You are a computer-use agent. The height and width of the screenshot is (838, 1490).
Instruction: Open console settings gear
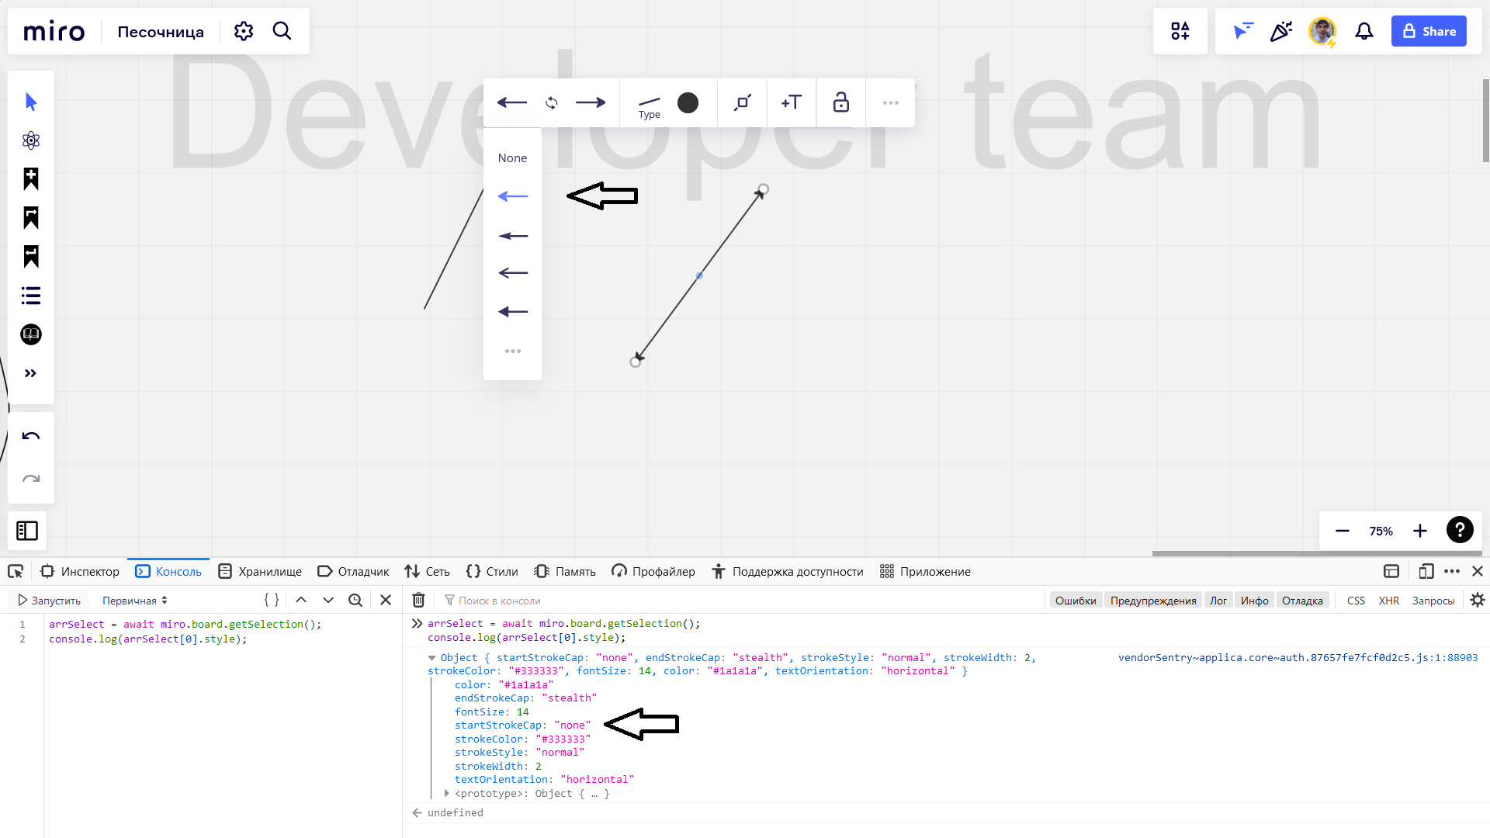pyautogui.click(x=1478, y=600)
